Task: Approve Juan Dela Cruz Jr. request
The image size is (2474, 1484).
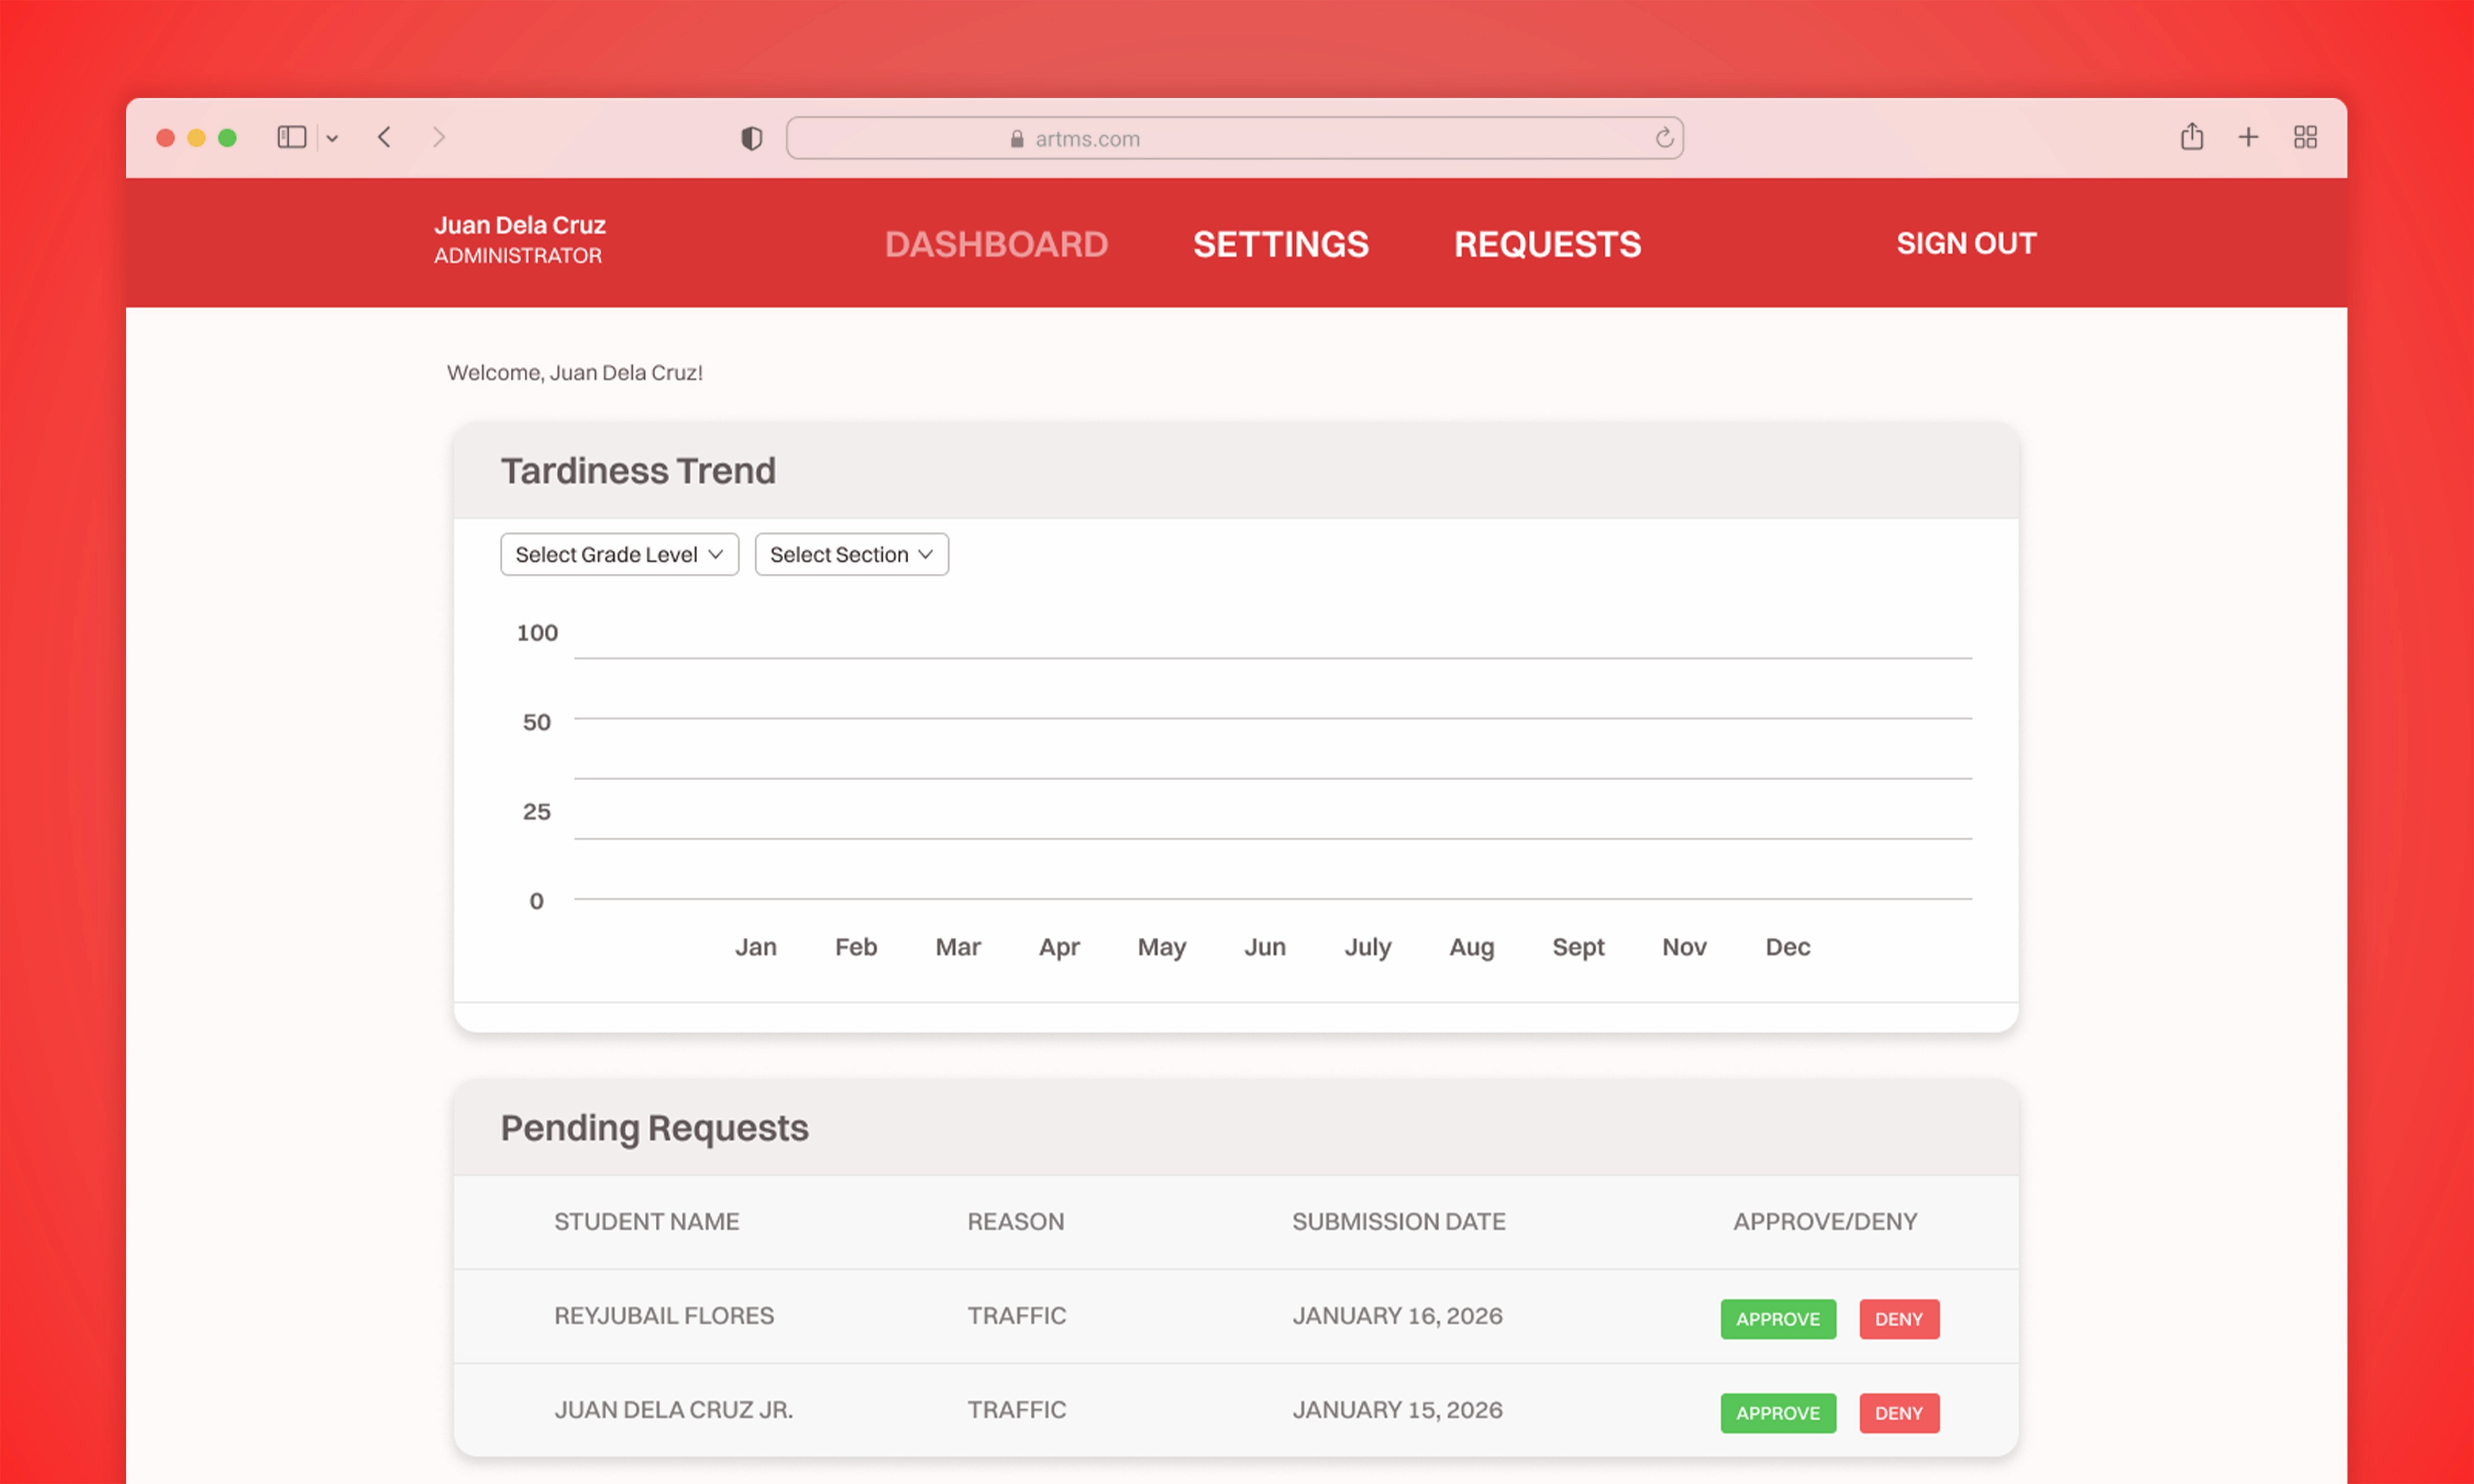Action: [x=1778, y=1413]
